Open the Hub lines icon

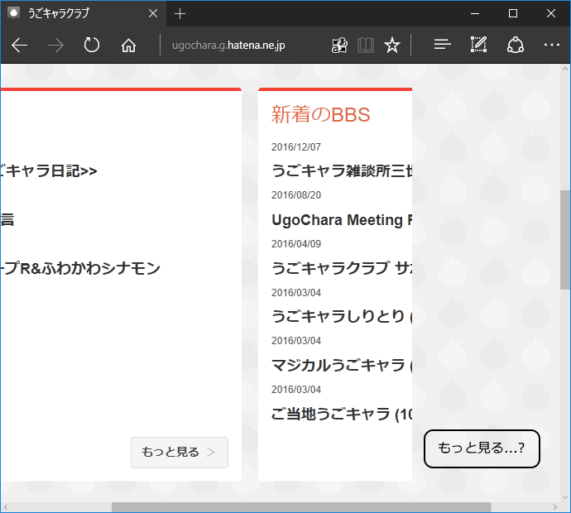pos(442,45)
